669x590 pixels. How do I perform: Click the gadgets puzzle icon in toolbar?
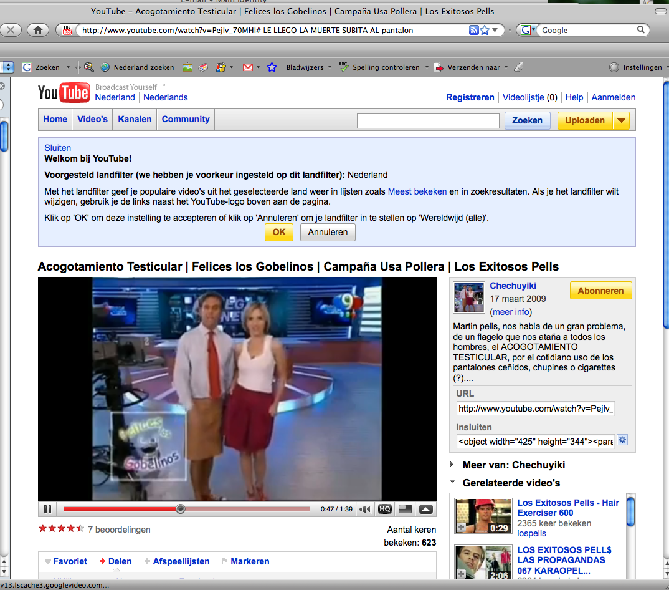coord(221,67)
